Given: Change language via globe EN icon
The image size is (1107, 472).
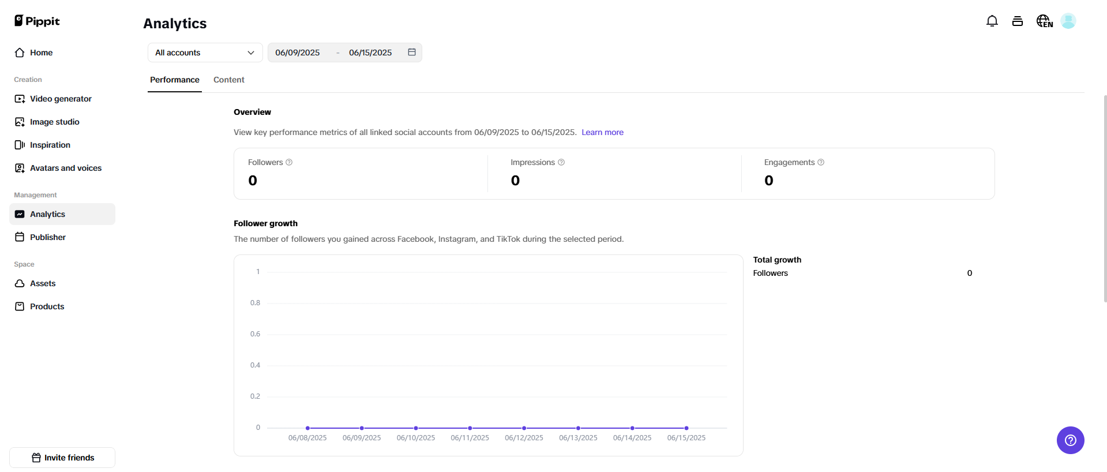Looking at the screenshot, I should coord(1045,21).
